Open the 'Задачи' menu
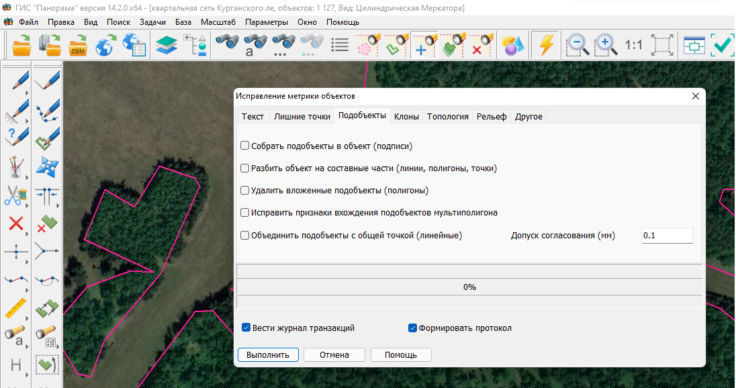The height and width of the screenshot is (388, 736). (152, 22)
